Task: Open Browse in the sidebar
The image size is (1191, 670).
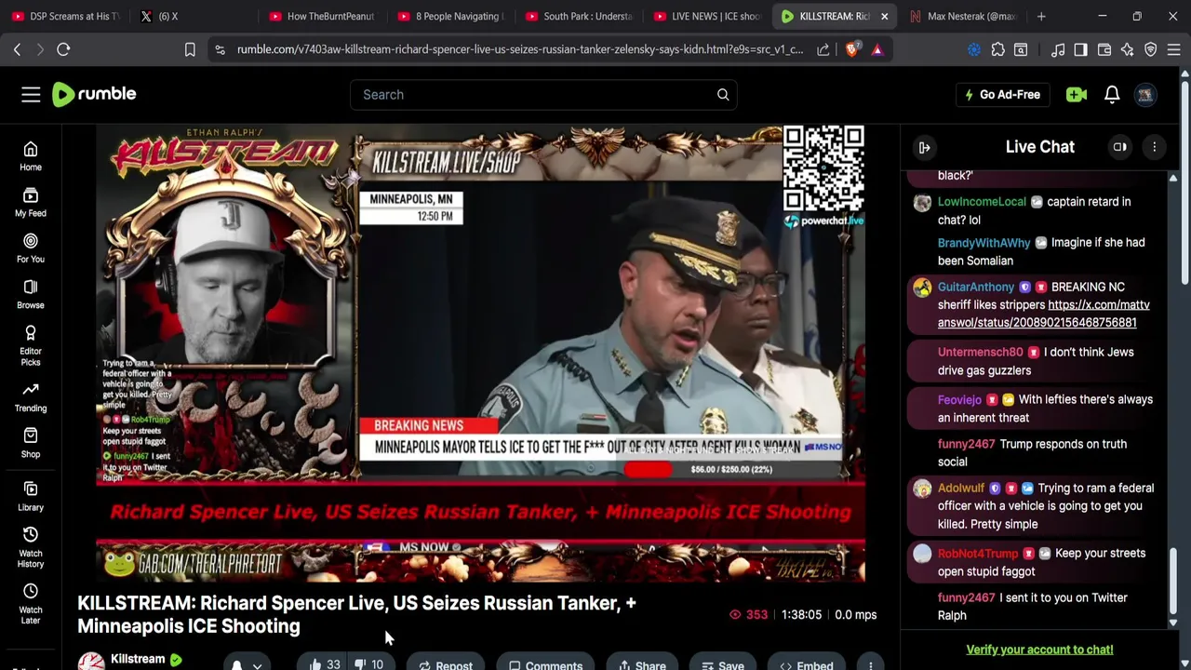Action: (x=31, y=294)
